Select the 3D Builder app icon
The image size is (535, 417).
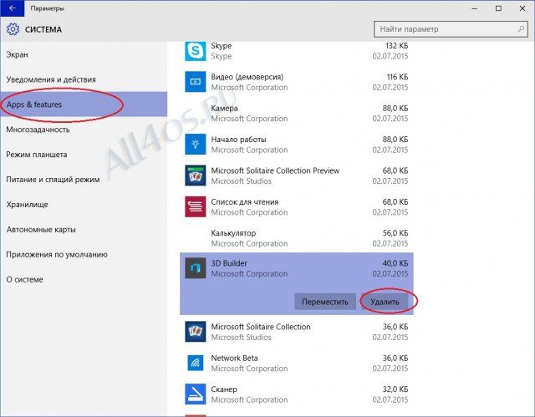[195, 268]
